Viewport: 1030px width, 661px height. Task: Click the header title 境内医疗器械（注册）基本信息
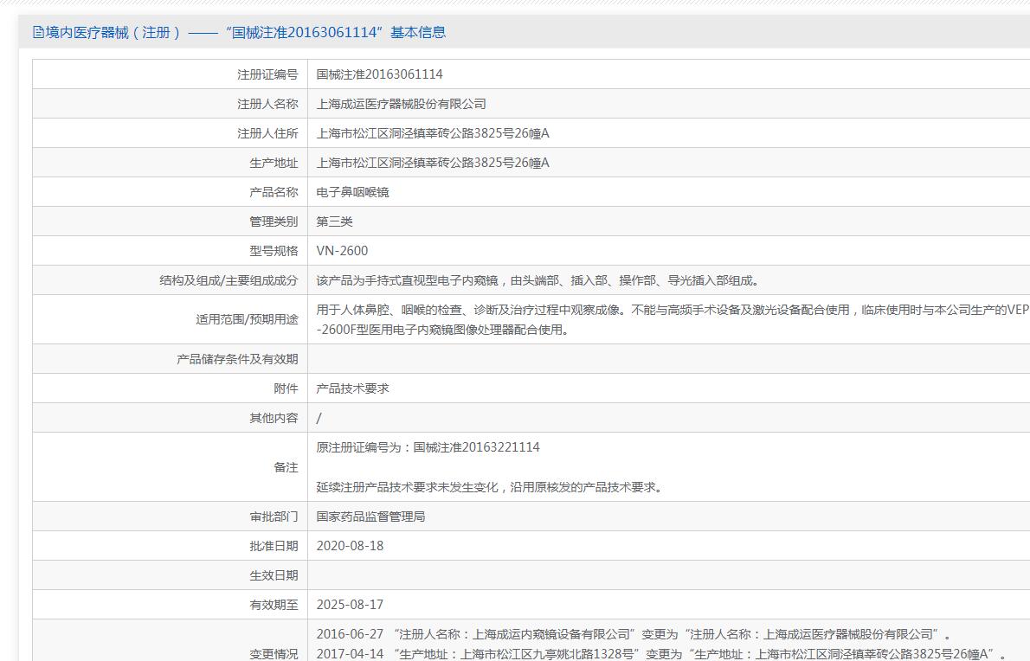[x=246, y=32]
